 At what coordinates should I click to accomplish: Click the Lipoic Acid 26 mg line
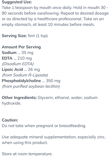click(21, 70)
